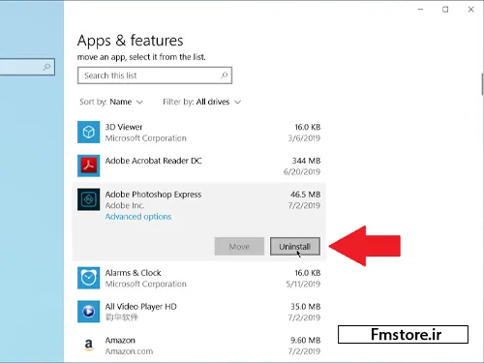The height and width of the screenshot is (363, 484).
Task: Select the Alarms & Clock entry name
Action: [x=133, y=273]
